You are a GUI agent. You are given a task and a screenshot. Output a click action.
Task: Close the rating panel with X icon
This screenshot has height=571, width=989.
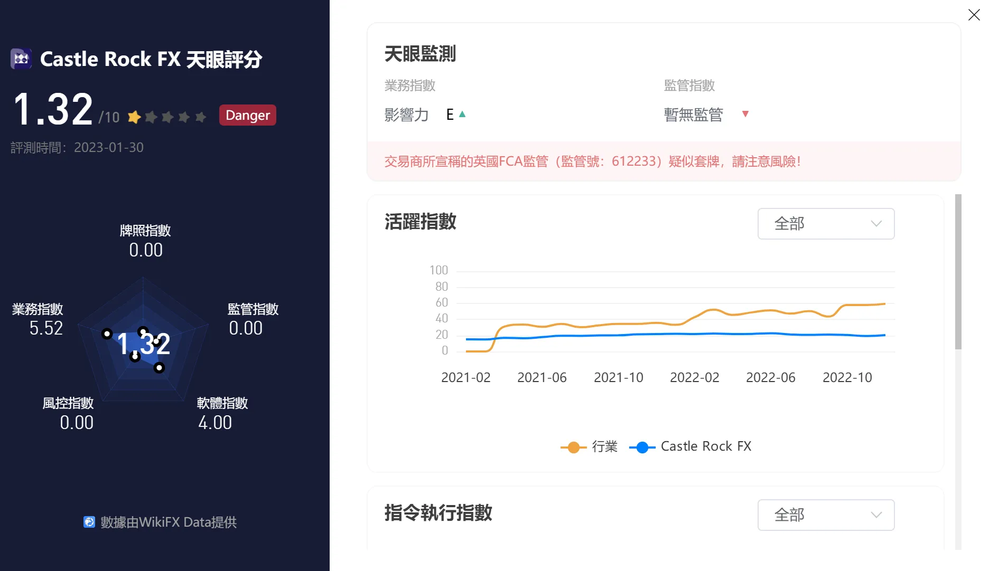pyautogui.click(x=974, y=15)
